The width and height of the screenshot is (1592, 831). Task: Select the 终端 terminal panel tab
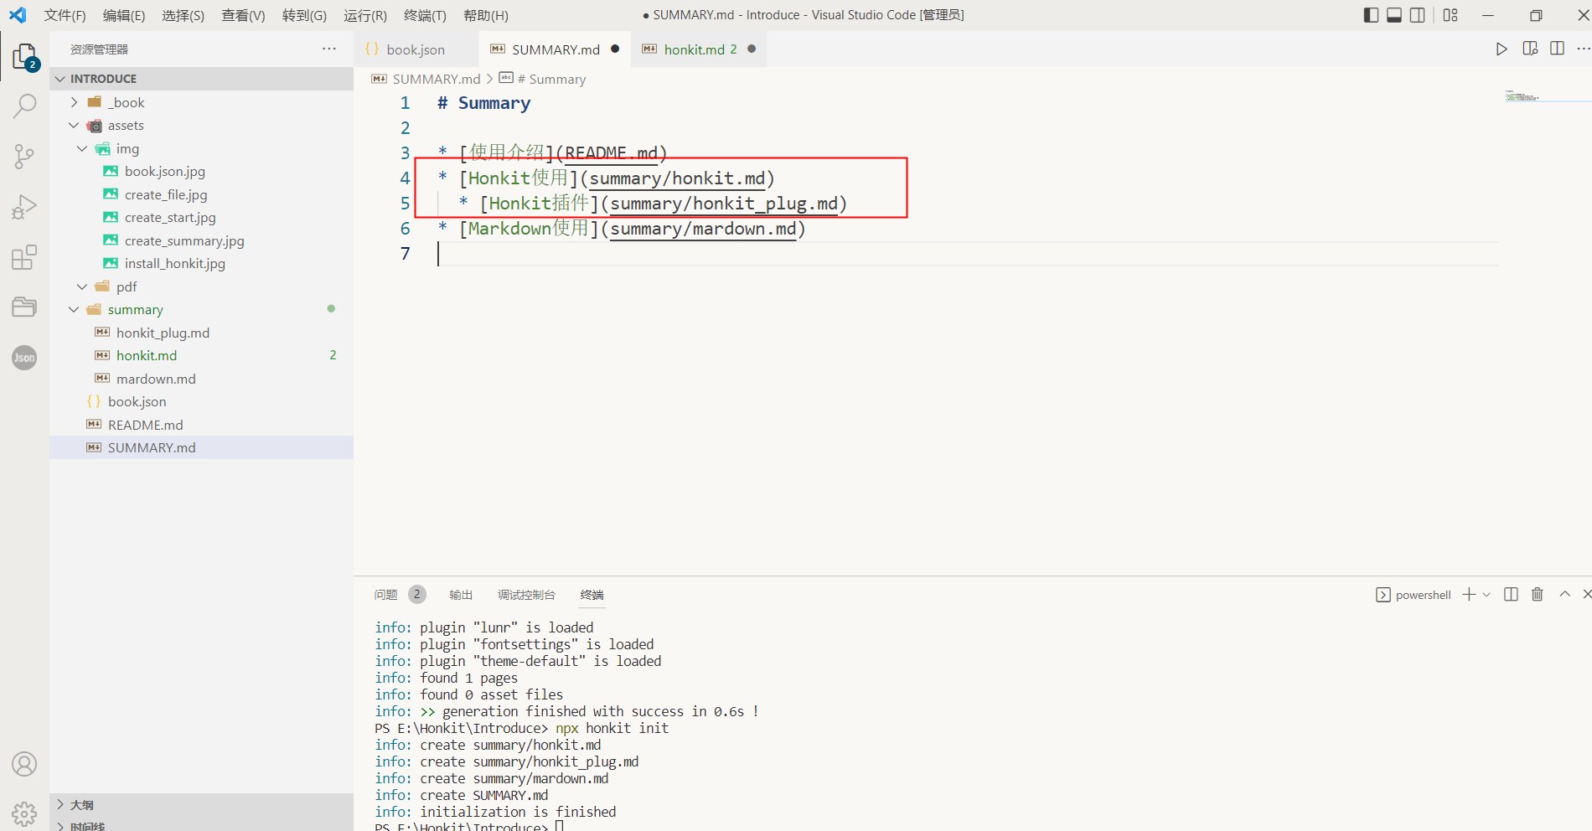point(592,595)
